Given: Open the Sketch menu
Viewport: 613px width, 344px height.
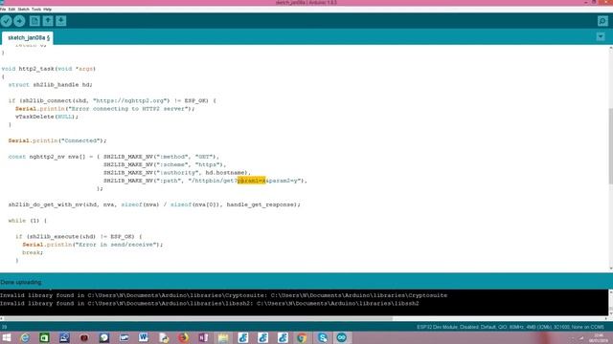Looking at the screenshot, I should point(23,9).
